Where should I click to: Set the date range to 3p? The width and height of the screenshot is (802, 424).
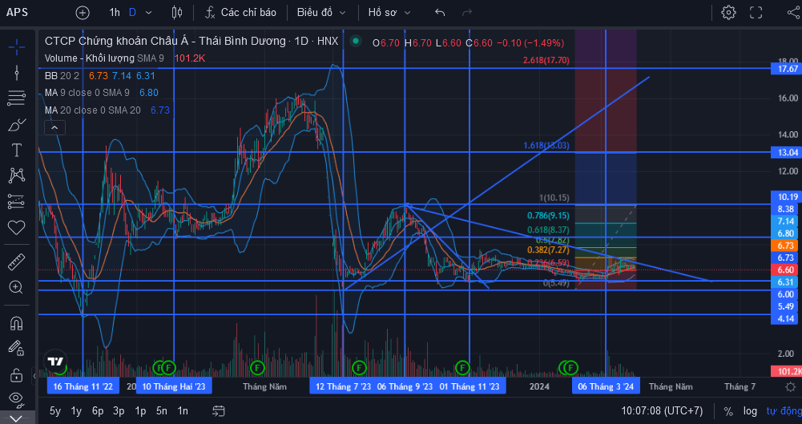119,410
